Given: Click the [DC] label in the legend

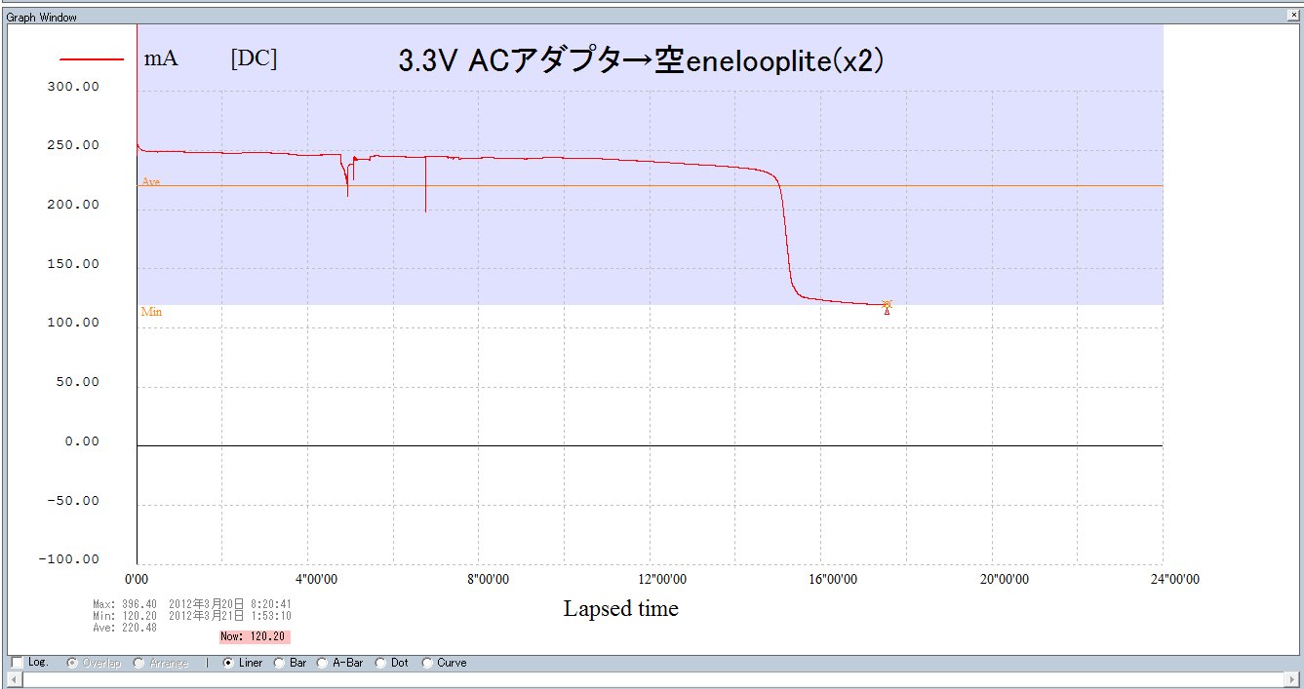Looking at the screenshot, I should tap(254, 59).
